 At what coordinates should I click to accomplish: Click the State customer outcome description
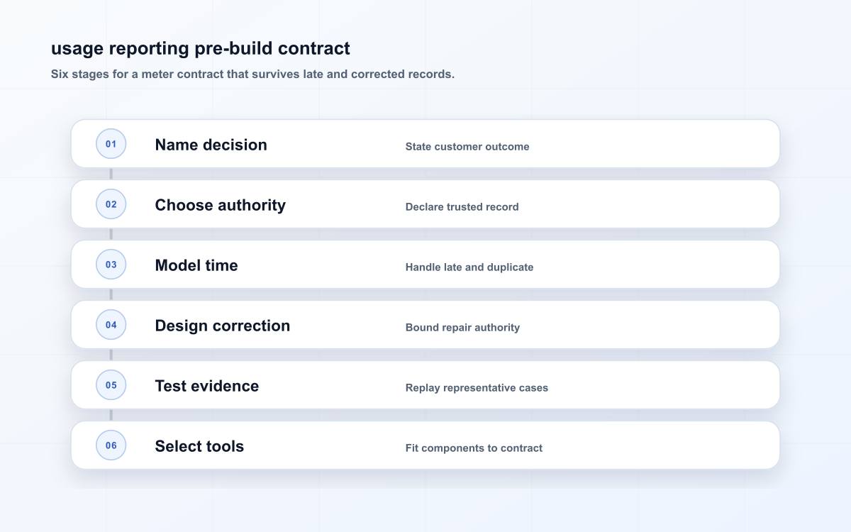pyautogui.click(x=467, y=147)
